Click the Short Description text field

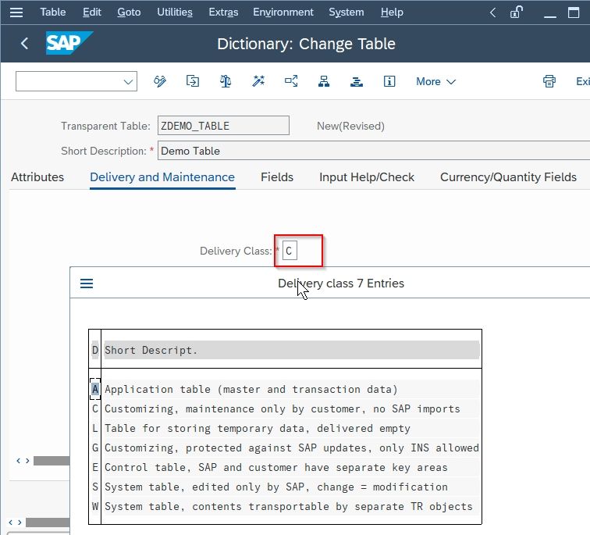(373, 151)
